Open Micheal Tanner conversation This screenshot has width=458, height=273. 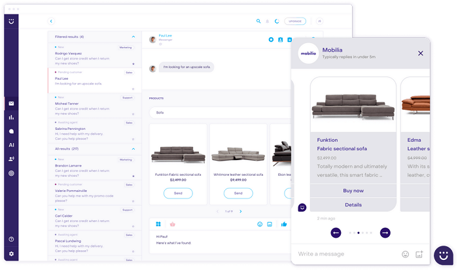(95, 106)
